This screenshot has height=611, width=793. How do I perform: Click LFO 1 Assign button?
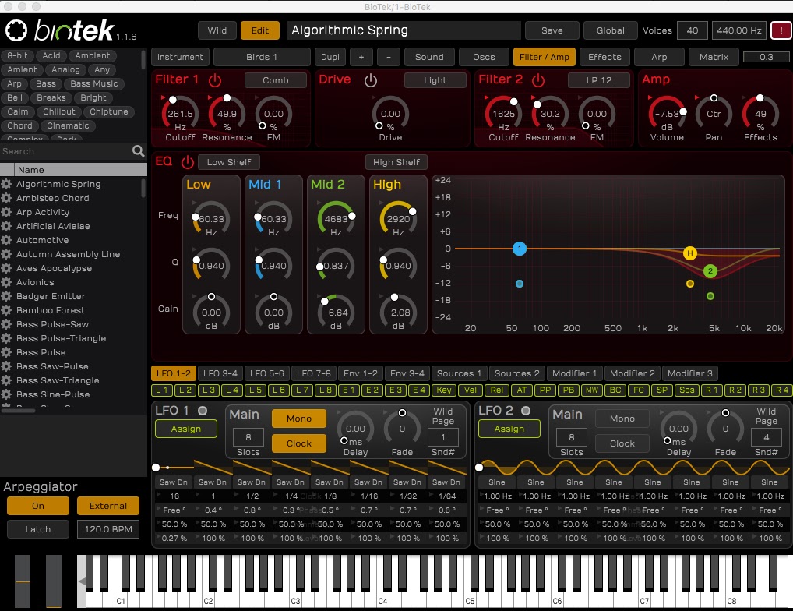tap(185, 429)
